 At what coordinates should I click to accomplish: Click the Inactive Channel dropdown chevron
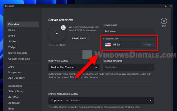pyautogui.click(x=96, y=67)
